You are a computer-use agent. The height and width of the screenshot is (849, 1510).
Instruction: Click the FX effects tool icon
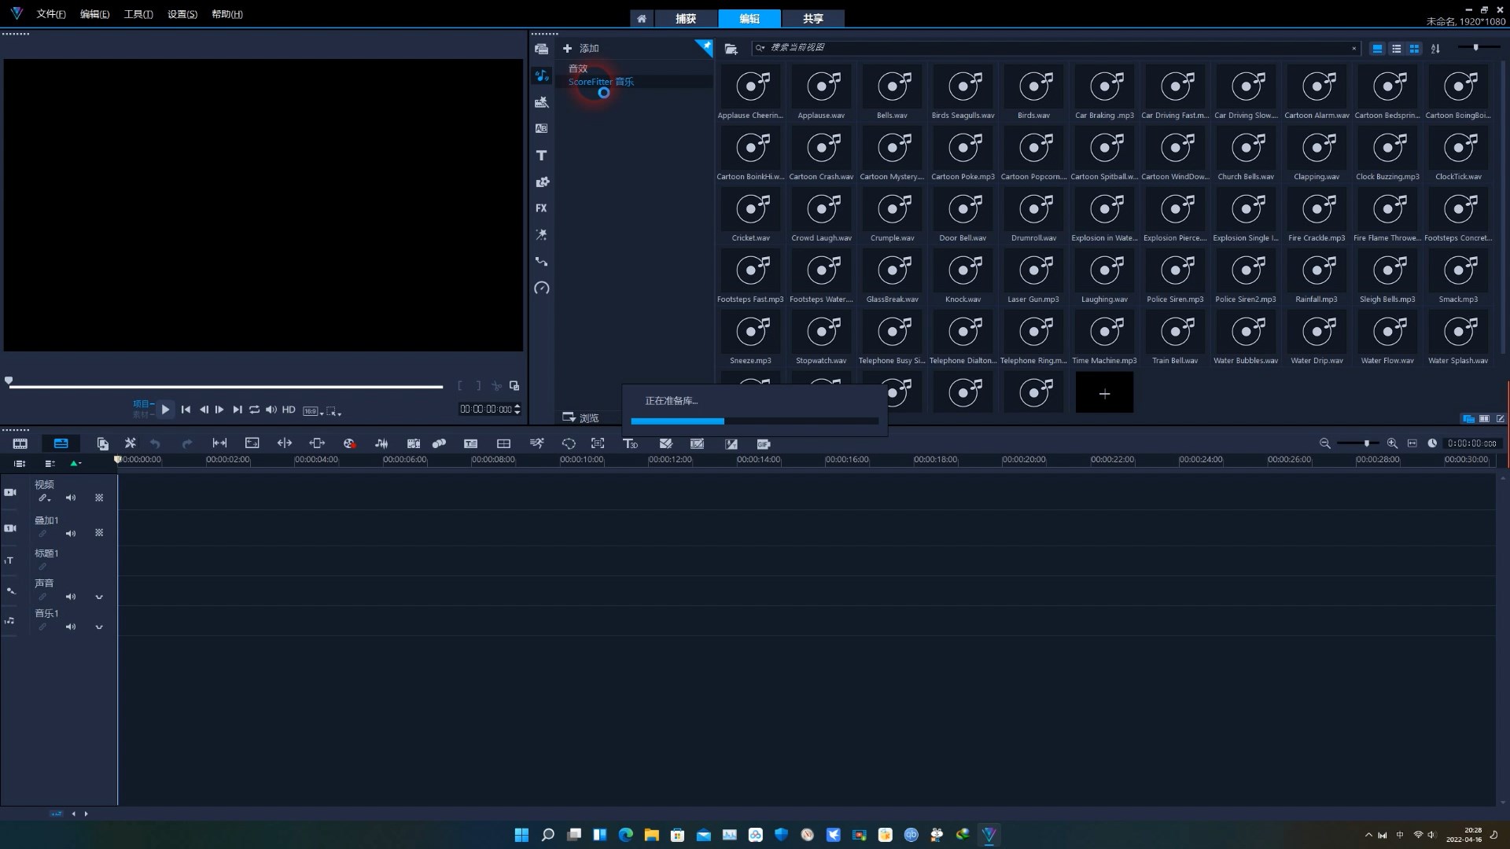tap(541, 208)
